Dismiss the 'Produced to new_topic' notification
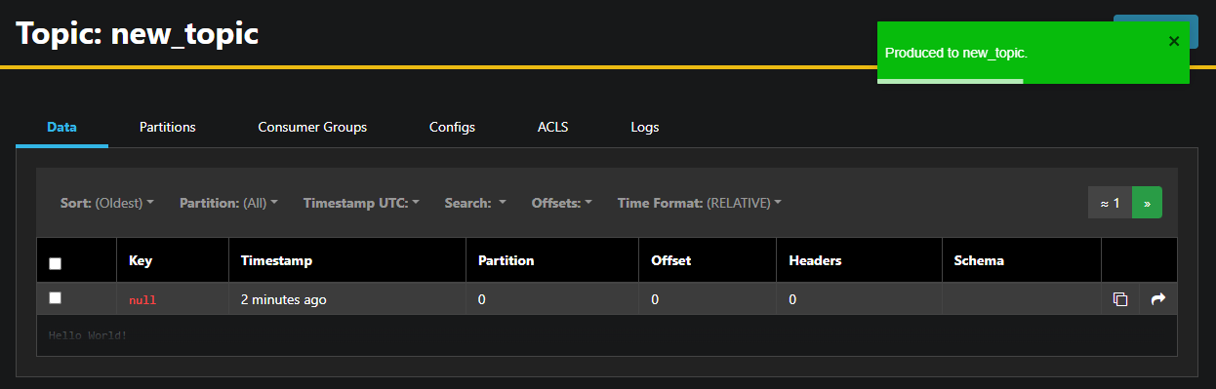 [1174, 41]
